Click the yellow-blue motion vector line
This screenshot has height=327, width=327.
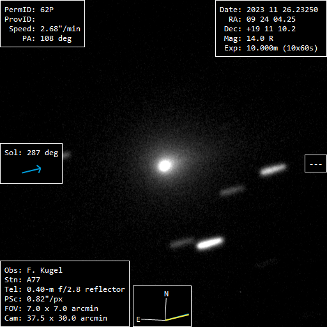click(177, 317)
